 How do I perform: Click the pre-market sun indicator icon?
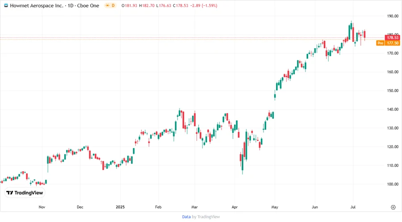pos(107,5)
